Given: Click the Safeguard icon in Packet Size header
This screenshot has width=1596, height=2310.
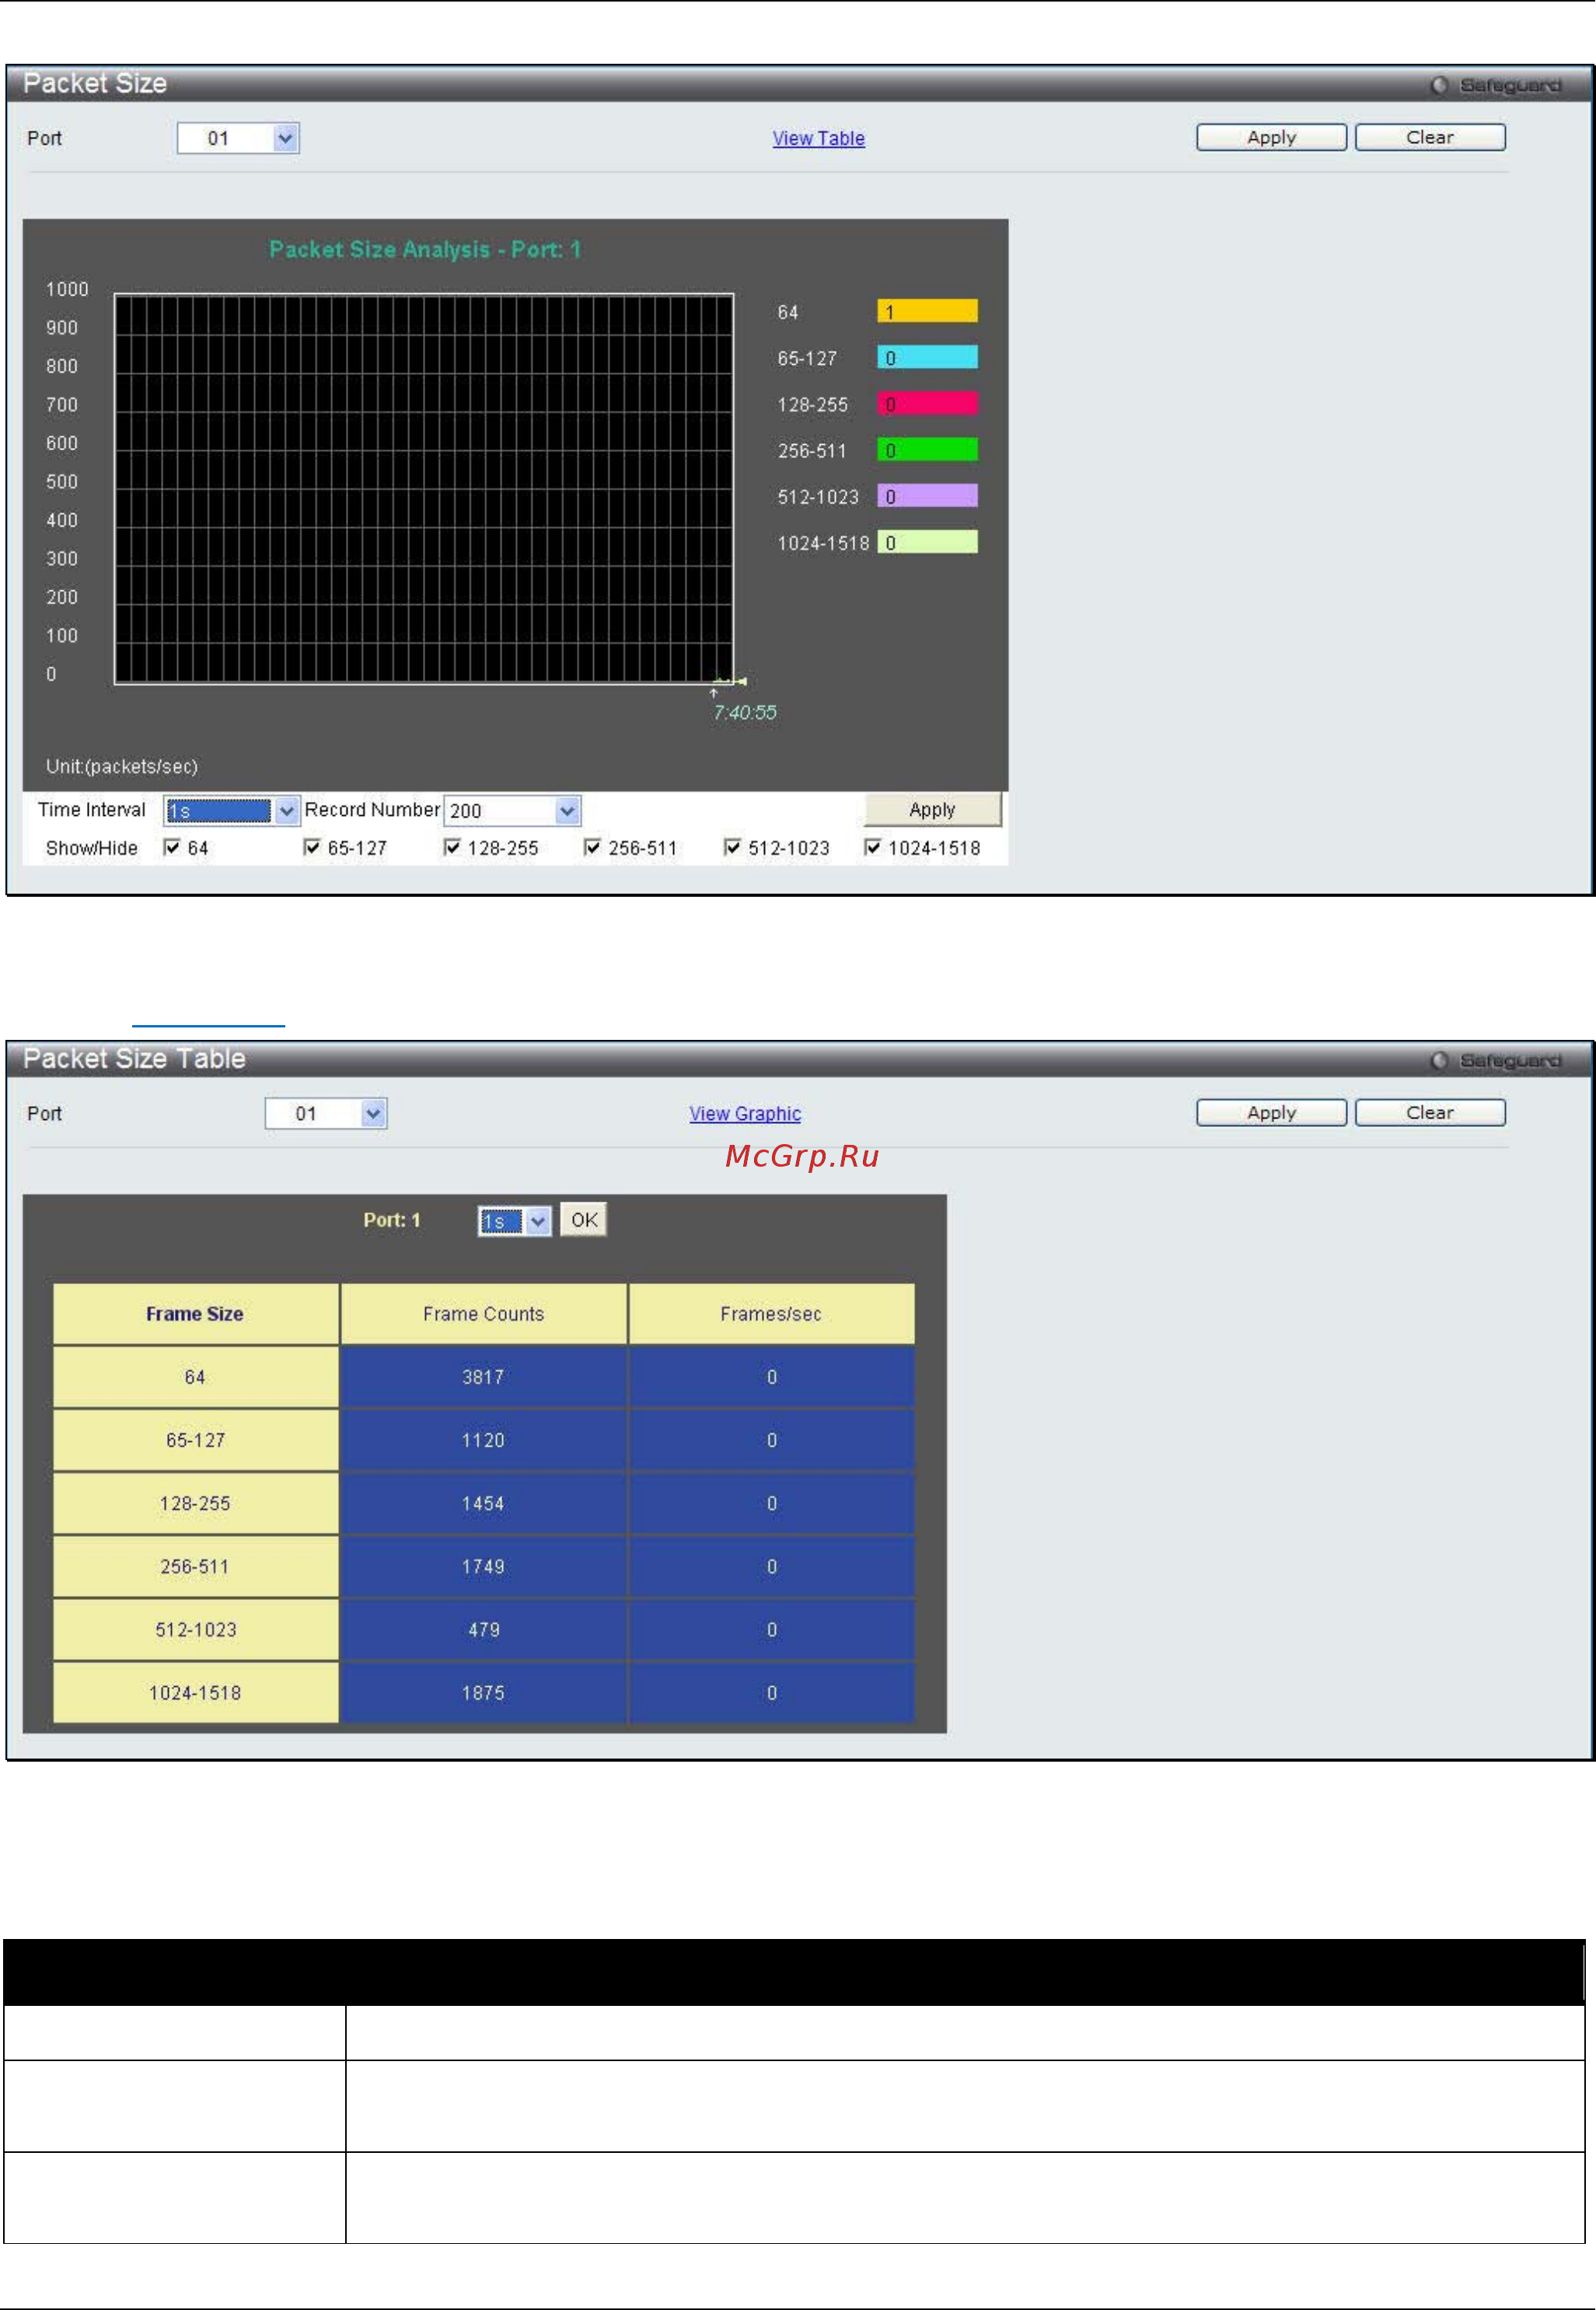Looking at the screenshot, I should (1438, 85).
